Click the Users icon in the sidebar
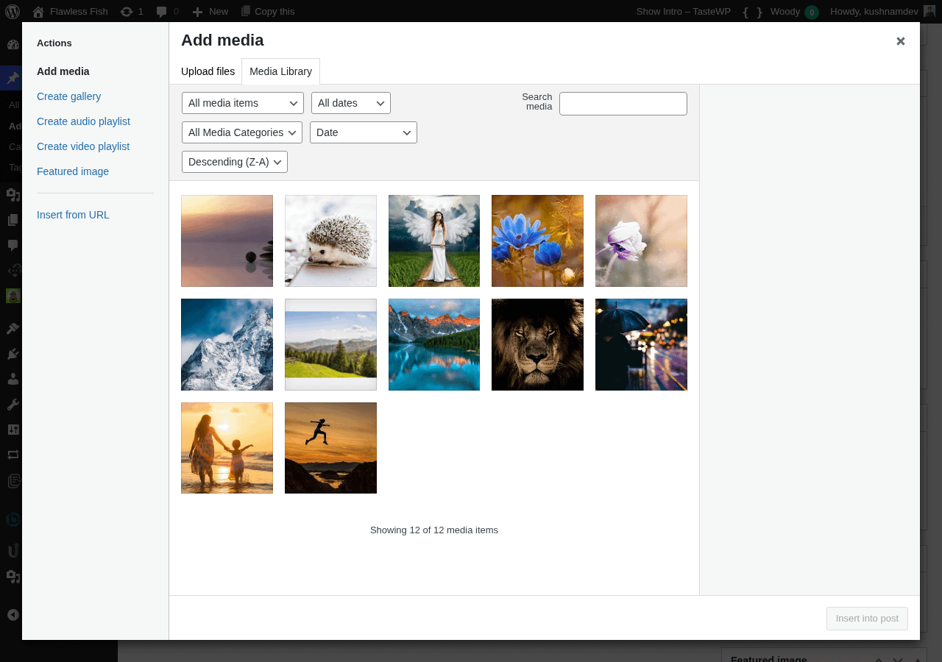This screenshot has height=662, width=942. click(x=13, y=378)
